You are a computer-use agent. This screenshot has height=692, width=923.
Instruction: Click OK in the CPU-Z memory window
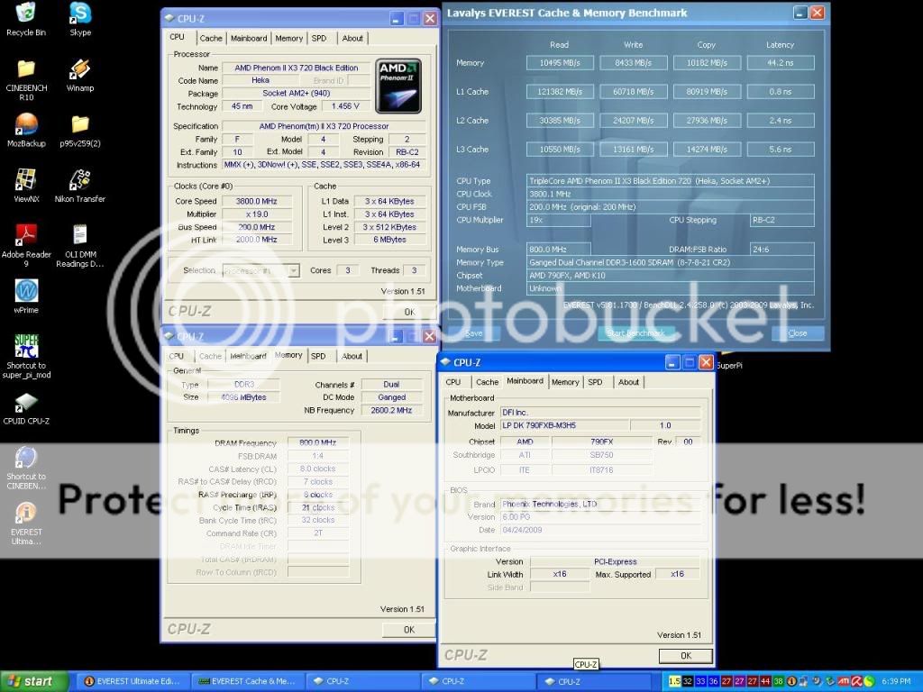409,630
